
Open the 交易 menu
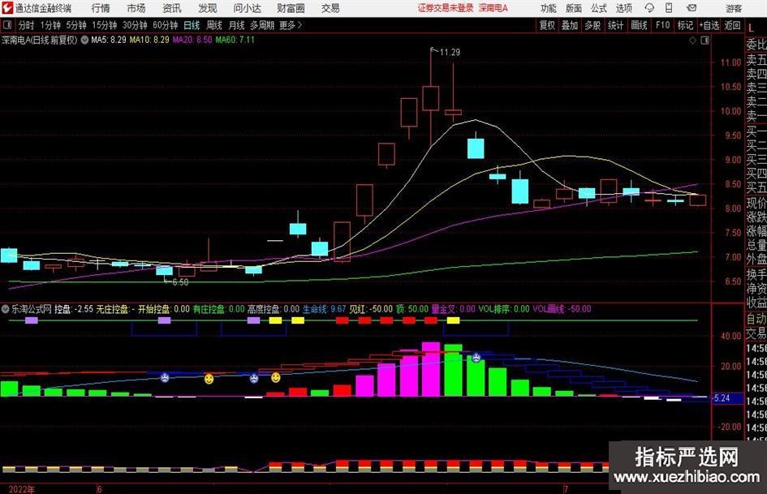coord(330,8)
